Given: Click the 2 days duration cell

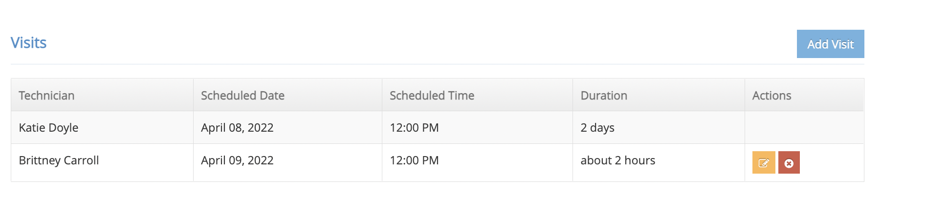Looking at the screenshot, I should pyautogui.click(x=597, y=128).
